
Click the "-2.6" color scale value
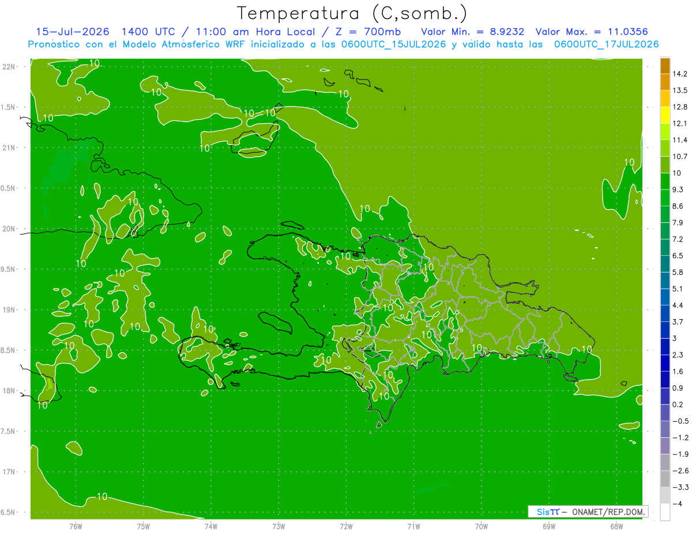tap(680, 471)
